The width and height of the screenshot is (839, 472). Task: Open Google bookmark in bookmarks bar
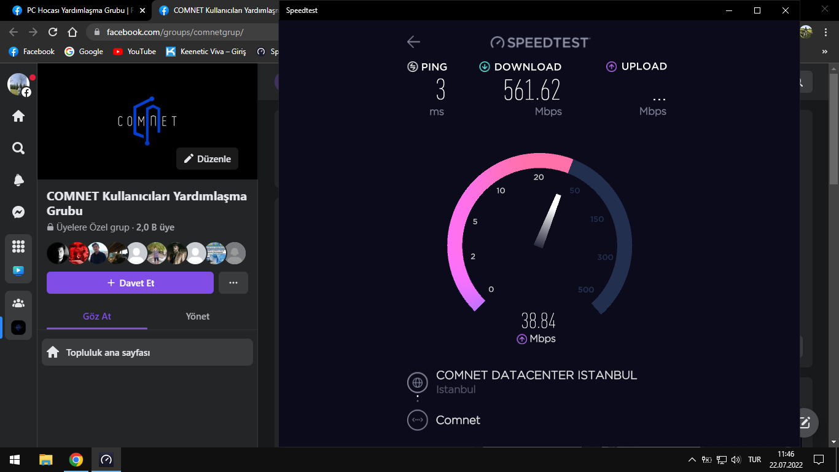(x=84, y=52)
